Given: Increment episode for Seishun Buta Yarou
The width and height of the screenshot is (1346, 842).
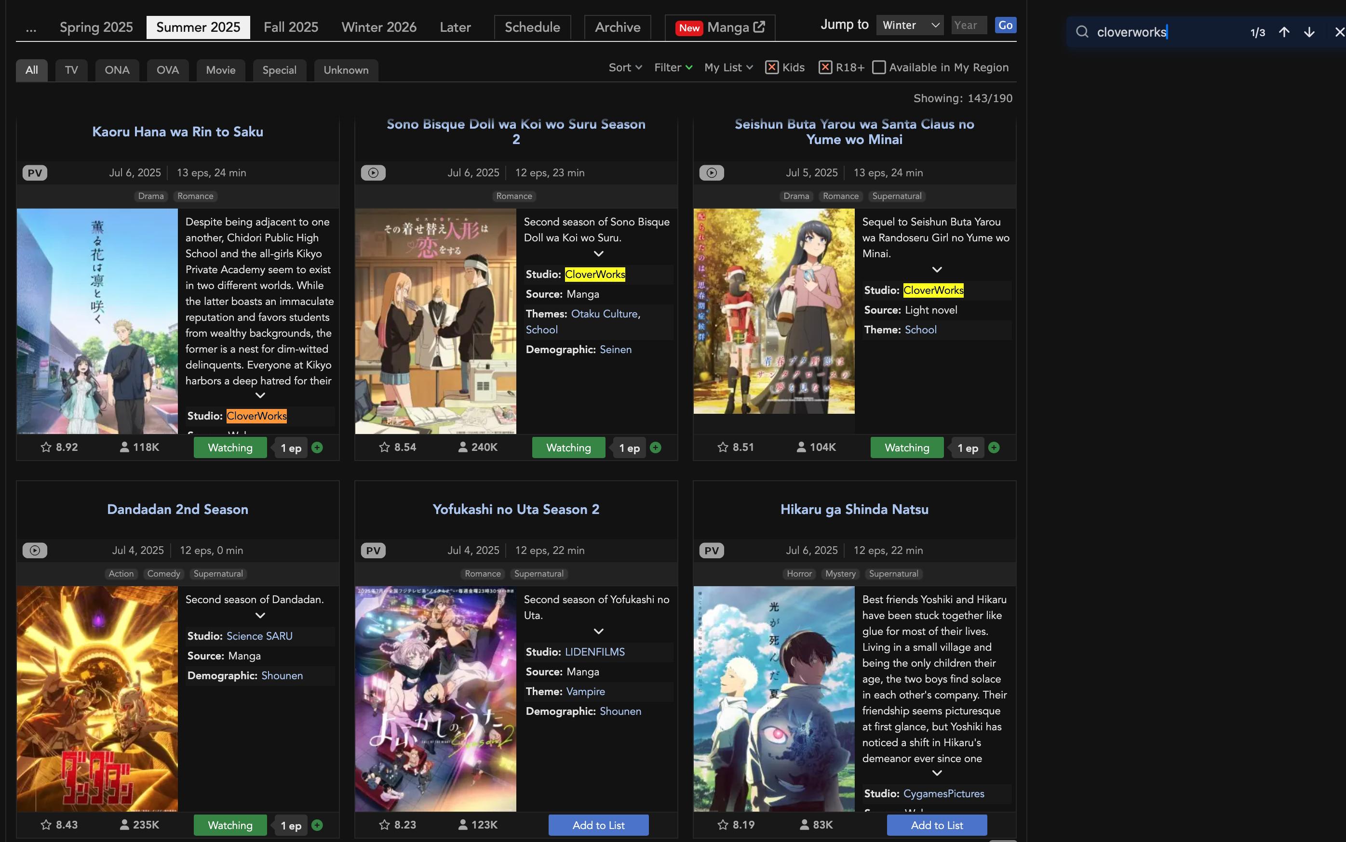Looking at the screenshot, I should 994,447.
